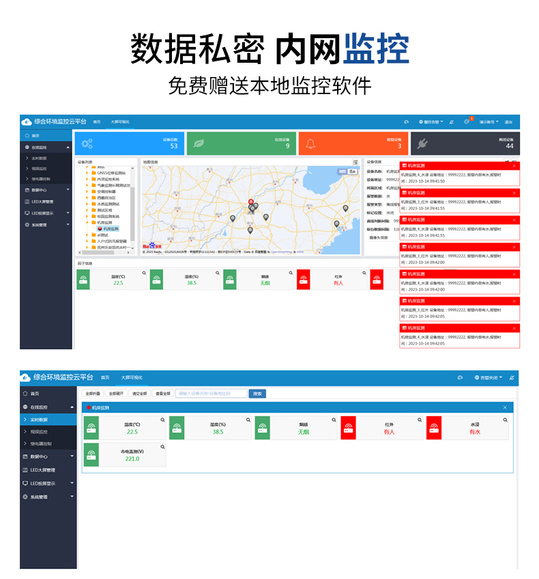Click the plug icon on the 离线设备 card
Viewport: 539px width, 579px height.
[422, 144]
